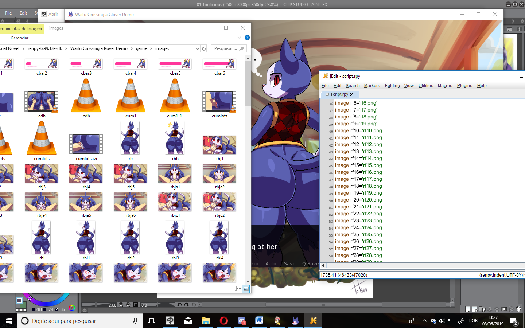Click the 'renpy-6.99.13-sdk' breadcrumb folder

[45, 48]
